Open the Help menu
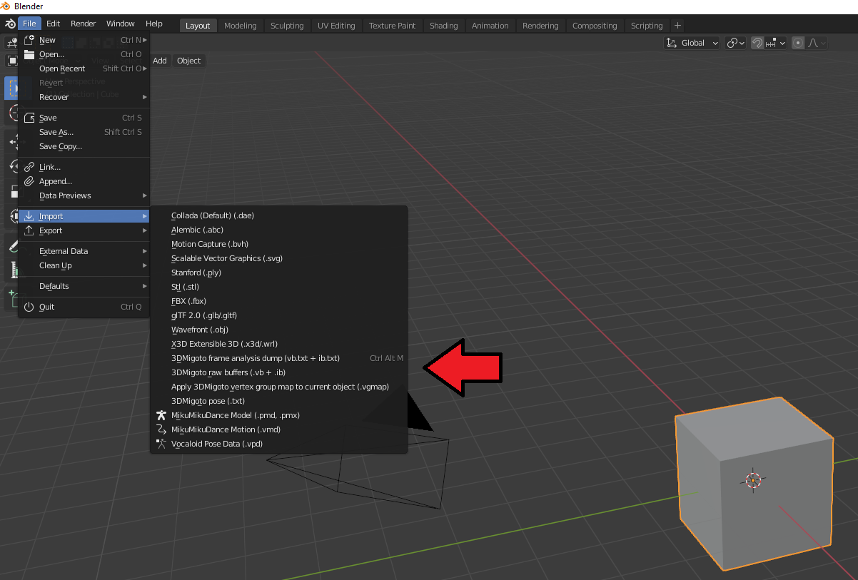This screenshot has width=858, height=580. tap(154, 24)
